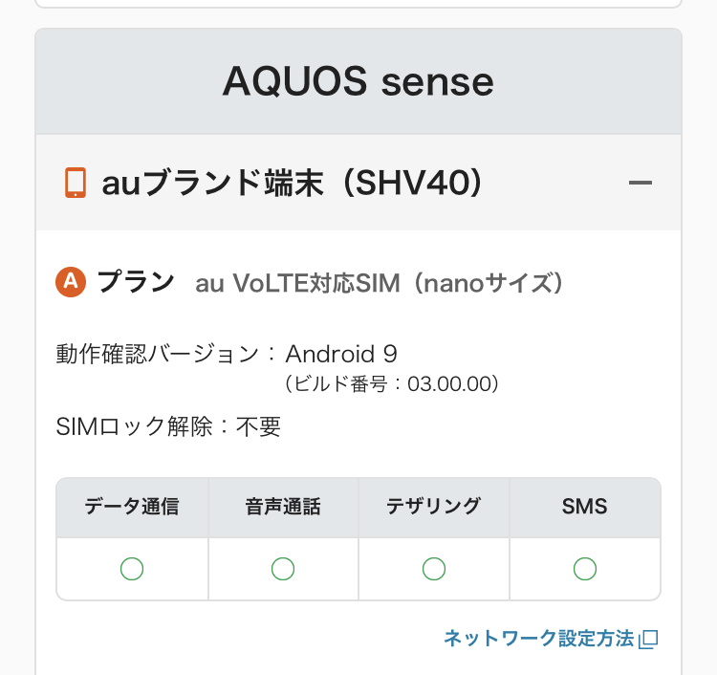Viewport: 717px width, 675px height.
Task: Click the green circle under テザリング
Action: (434, 569)
